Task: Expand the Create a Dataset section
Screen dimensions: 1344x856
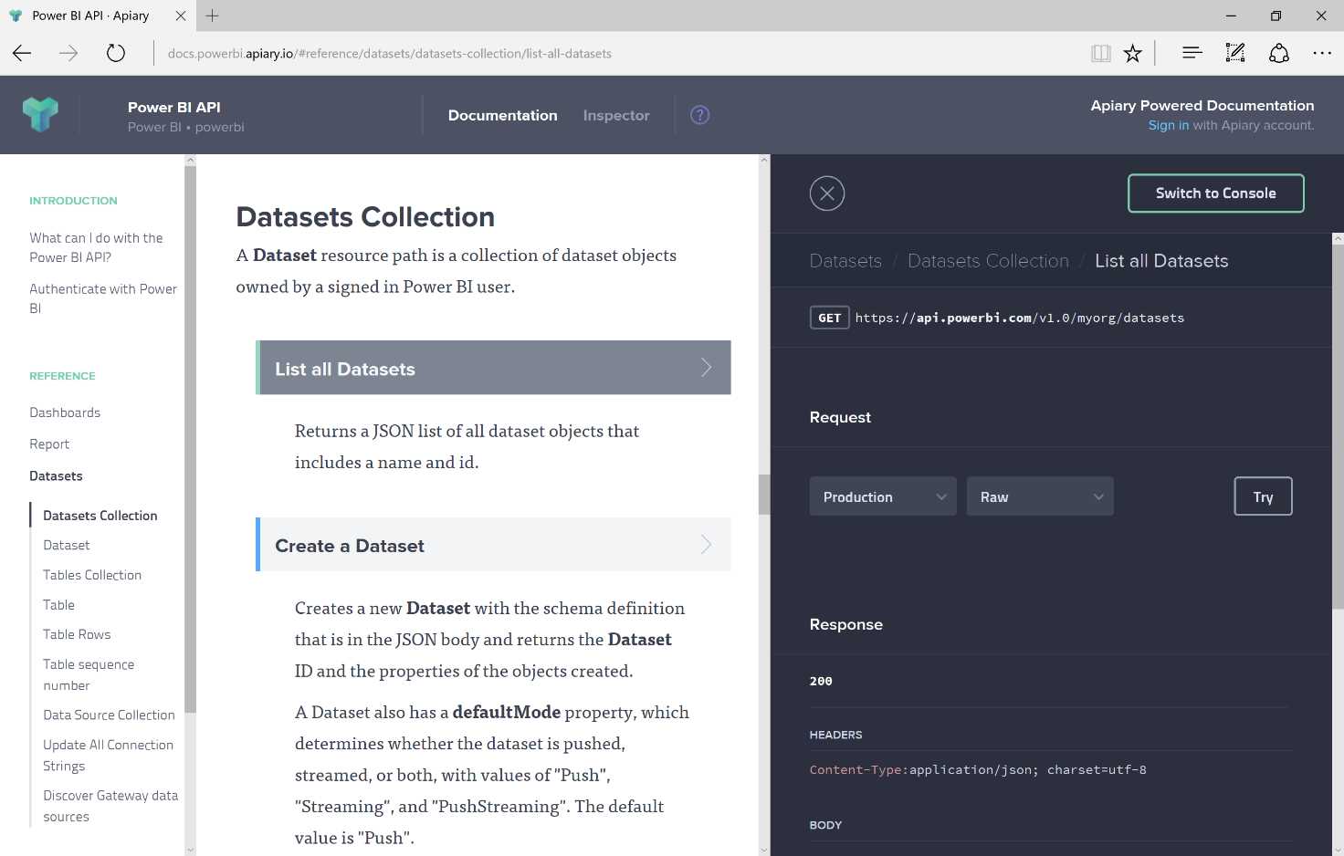Action: (x=493, y=544)
